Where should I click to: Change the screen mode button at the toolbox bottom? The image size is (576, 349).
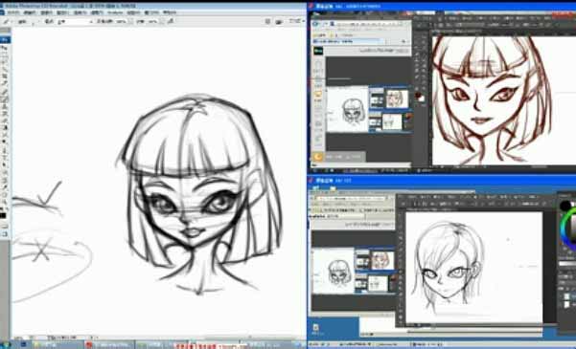pyautogui.click(x=5, y=234)
